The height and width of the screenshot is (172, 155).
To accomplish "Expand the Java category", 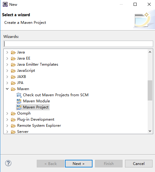I will 7,52.
